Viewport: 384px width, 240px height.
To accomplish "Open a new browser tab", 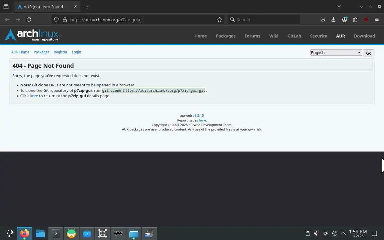I will (87, 7).
